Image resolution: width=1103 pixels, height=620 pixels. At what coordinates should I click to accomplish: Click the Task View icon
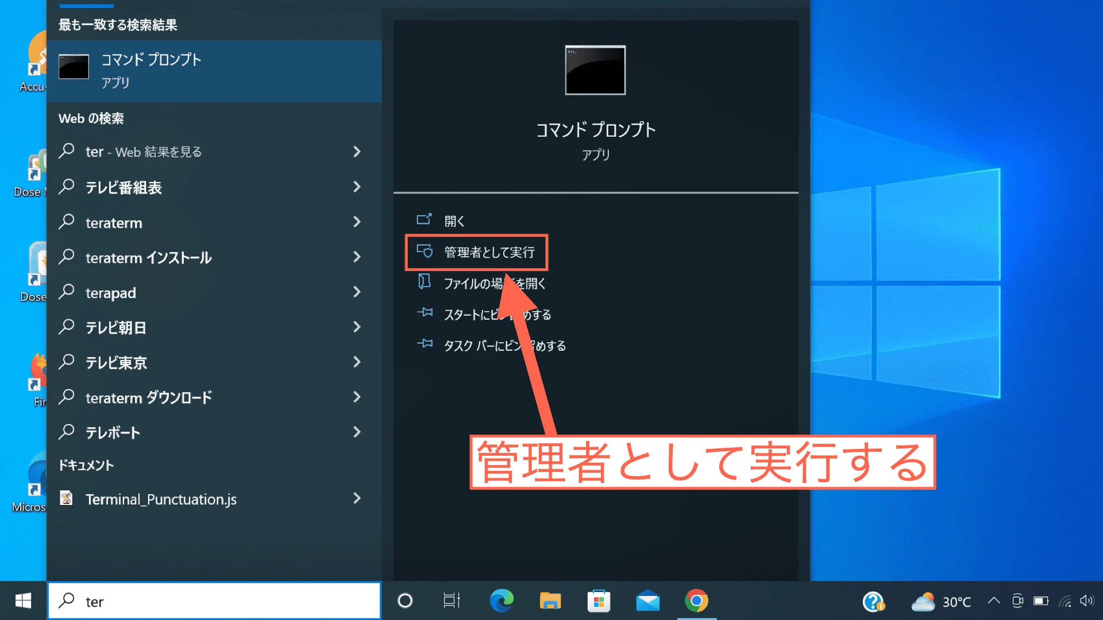[452, 601]
